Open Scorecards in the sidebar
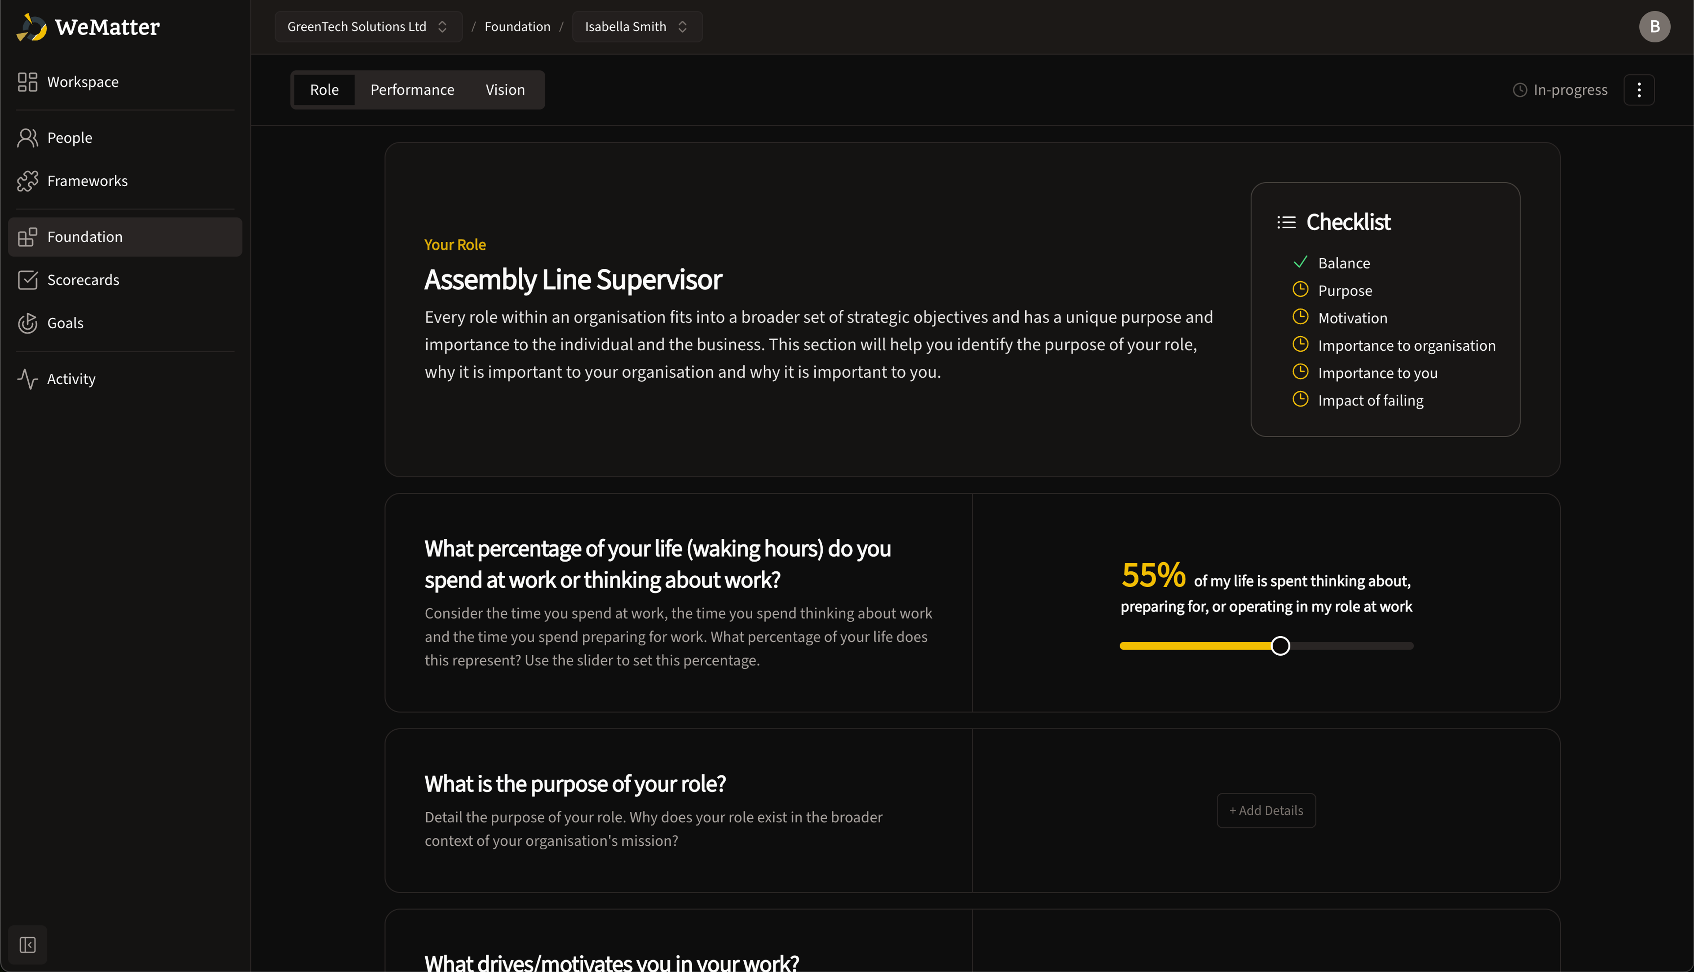1694x972 pixels. coord(125,280)
